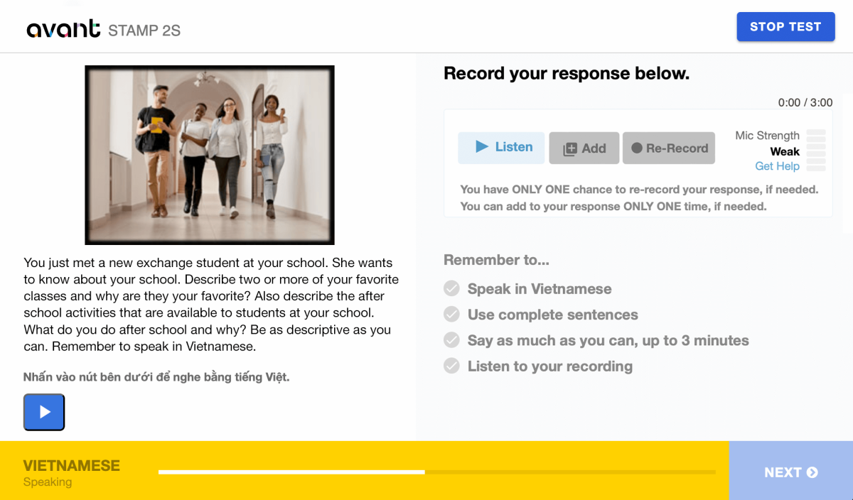The height and width of the screenshot is (500, 853).
Task: Play the Vietnamese audio prompt button
Action: [44, 412]
